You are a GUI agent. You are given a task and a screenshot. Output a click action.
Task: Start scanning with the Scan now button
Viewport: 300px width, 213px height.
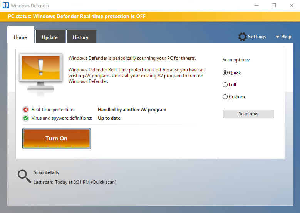coord(248,114)
